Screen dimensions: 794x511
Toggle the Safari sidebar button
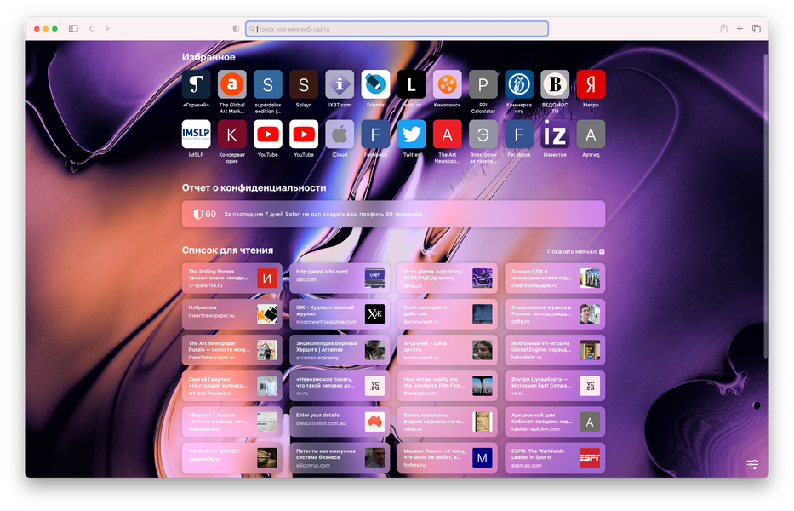pyautogui.click(x=73, y=29)
